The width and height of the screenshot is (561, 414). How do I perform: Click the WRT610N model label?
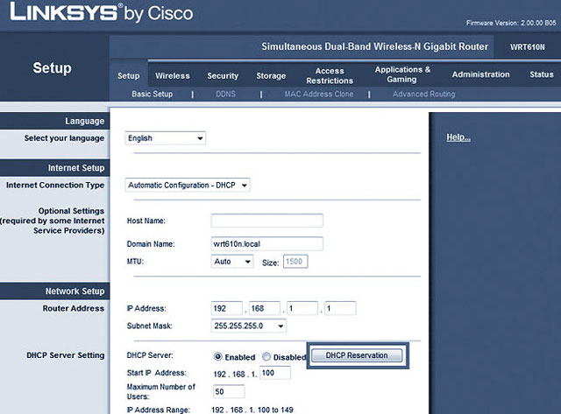[528, 47]
